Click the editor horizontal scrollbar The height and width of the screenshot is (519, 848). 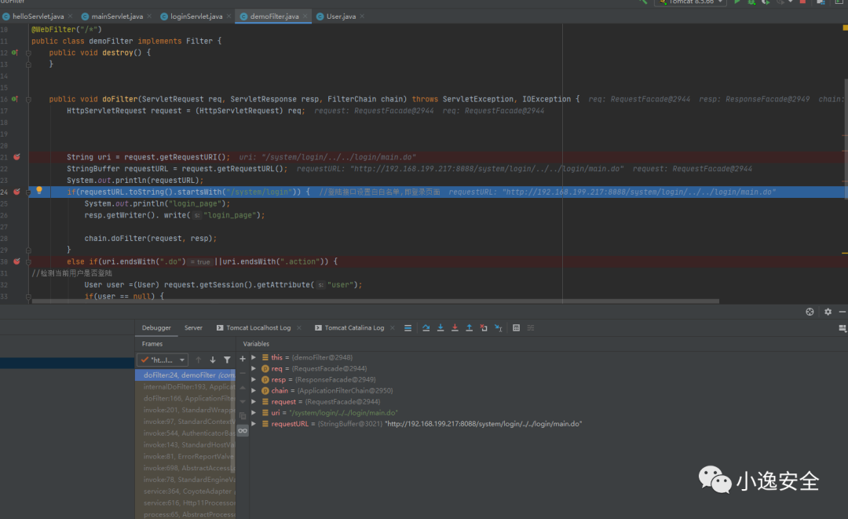pyautogui.click(x=375, y=302)
